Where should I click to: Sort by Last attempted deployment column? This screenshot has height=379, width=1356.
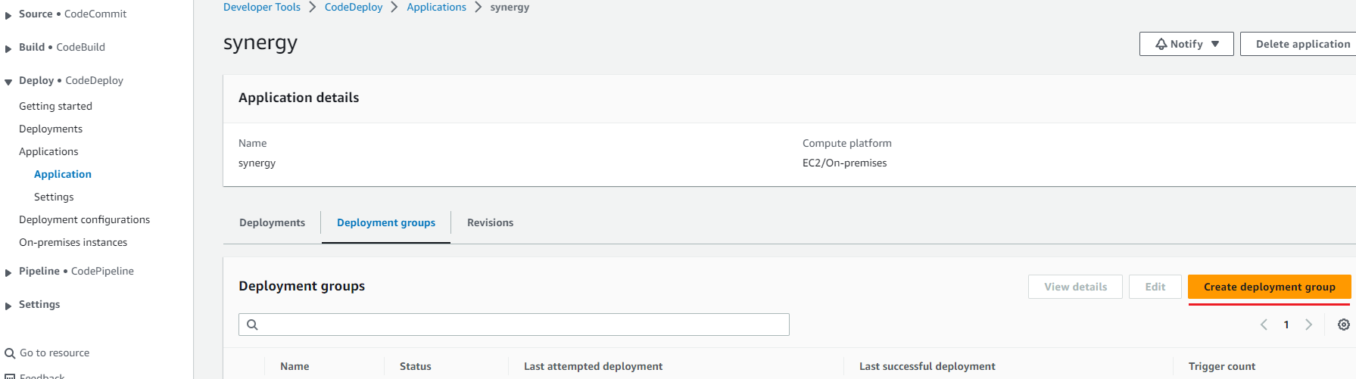click(593, 367)
